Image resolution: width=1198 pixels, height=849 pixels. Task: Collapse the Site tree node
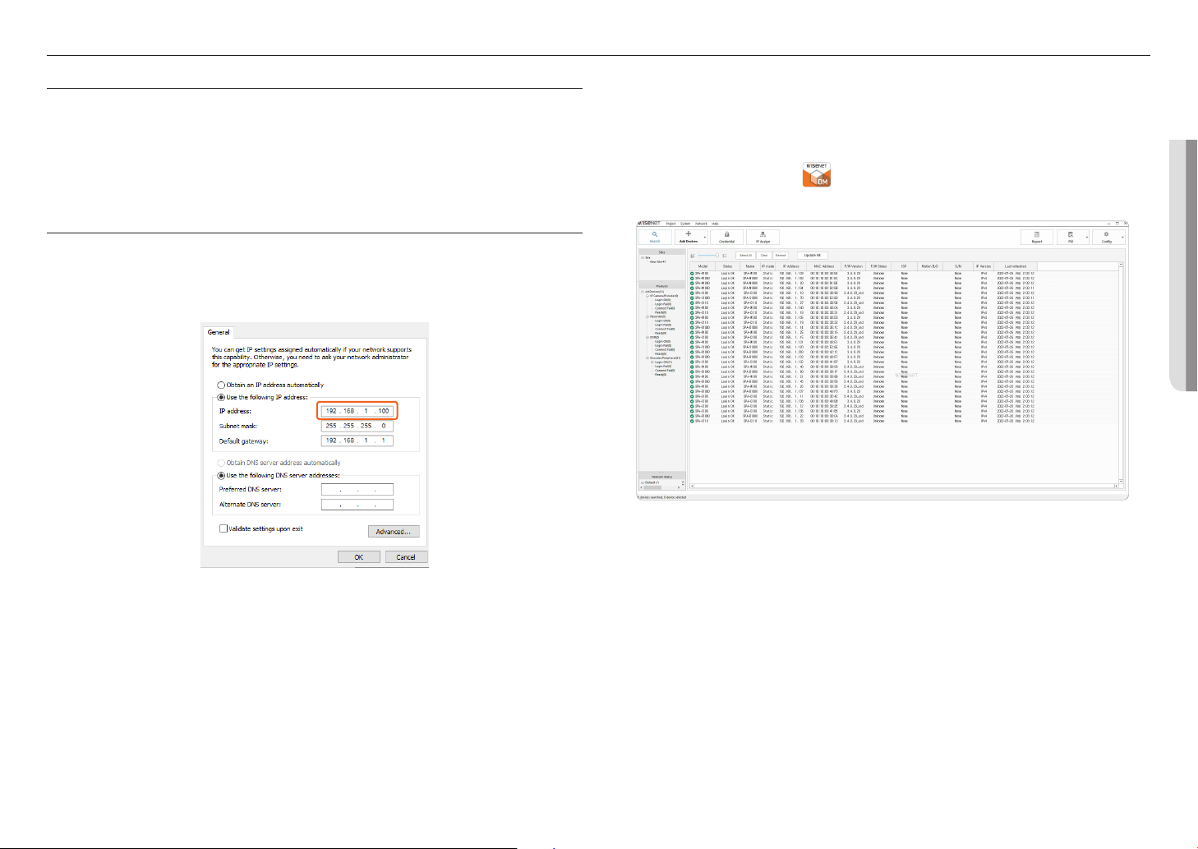coord(643,257)
